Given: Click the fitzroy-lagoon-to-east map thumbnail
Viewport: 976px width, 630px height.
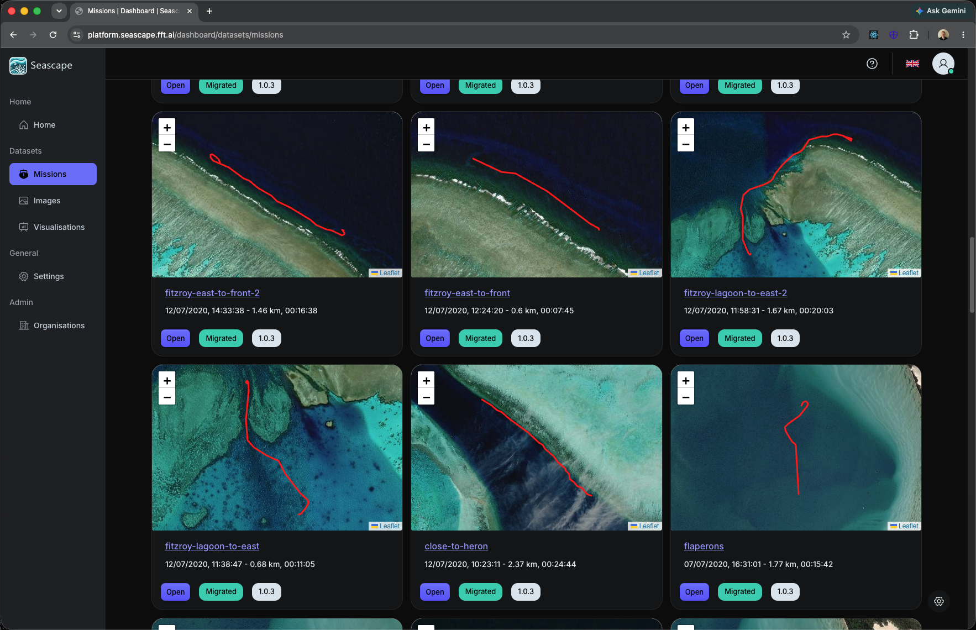Looking at the screenshot, I should click(277, 447).
